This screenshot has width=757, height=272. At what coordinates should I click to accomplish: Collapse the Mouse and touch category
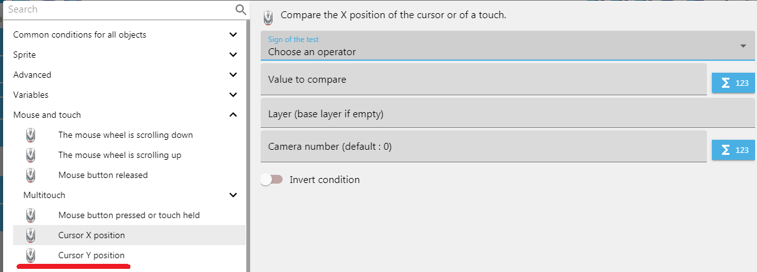[233, 115]
